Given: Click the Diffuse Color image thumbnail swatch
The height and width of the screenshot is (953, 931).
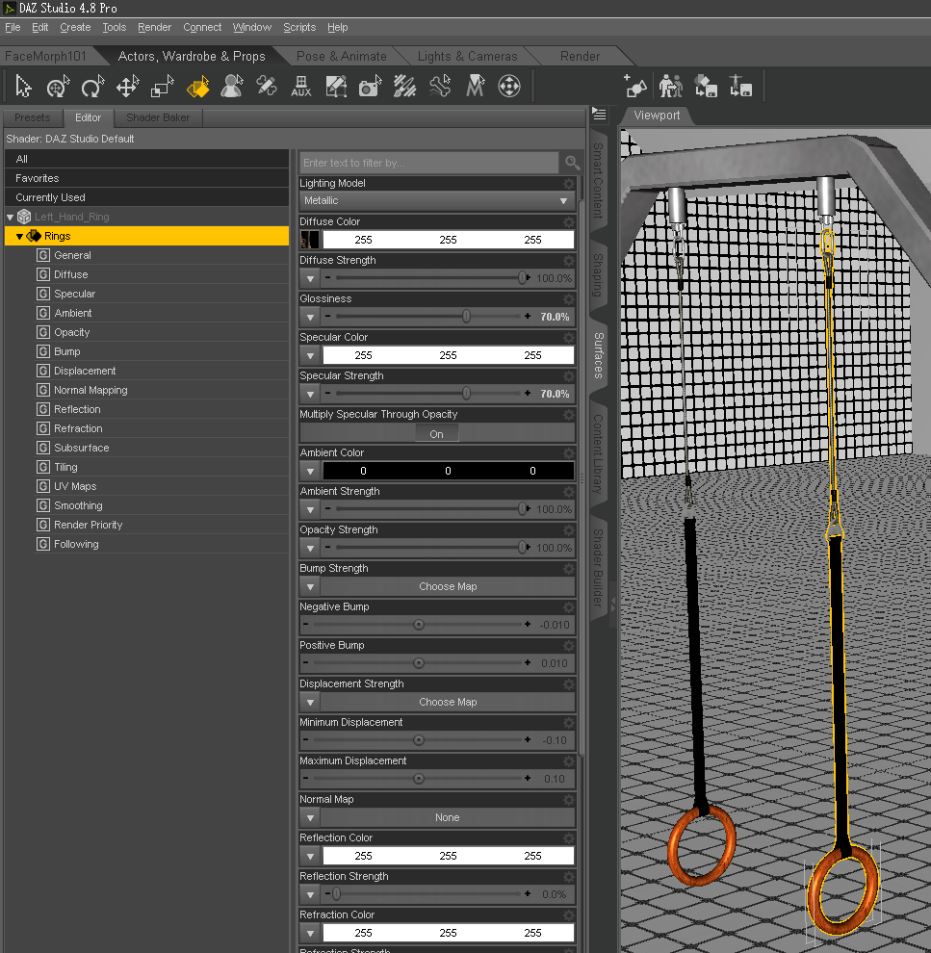Looking at the screenshot, I should click(x=310, y=240).
